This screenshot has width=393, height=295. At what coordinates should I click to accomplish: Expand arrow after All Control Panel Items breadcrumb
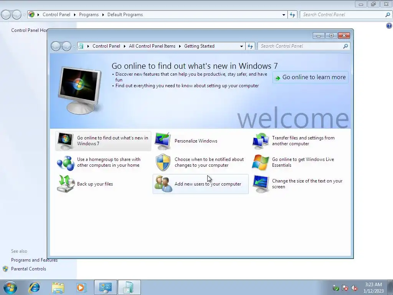(x=180, y=46)
